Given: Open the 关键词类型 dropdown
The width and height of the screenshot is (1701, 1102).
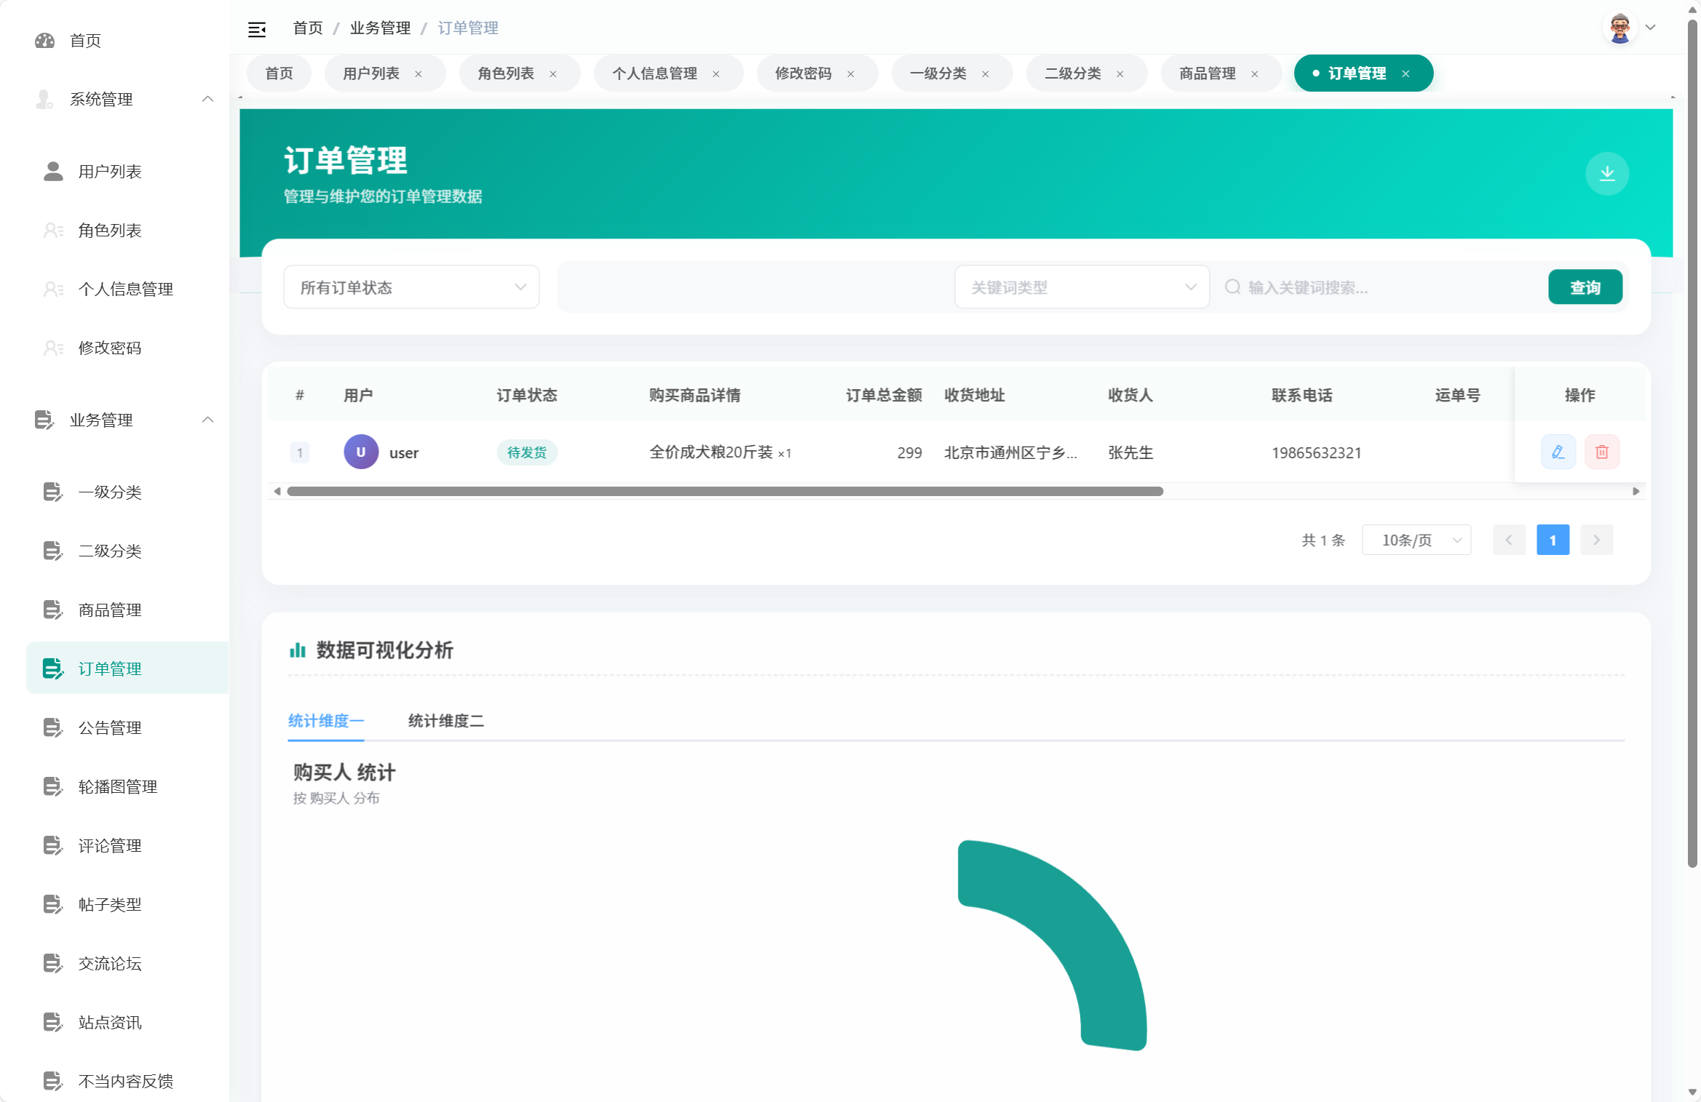Looking at the screenshot, I should 1082,287.
